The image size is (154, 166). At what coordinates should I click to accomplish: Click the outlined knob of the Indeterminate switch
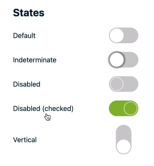point(117,60)
